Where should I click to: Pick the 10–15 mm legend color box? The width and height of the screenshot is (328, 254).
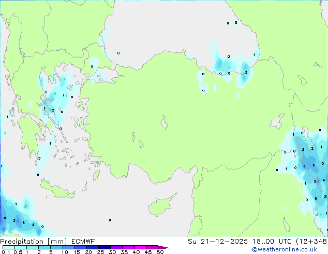point(68,247)
